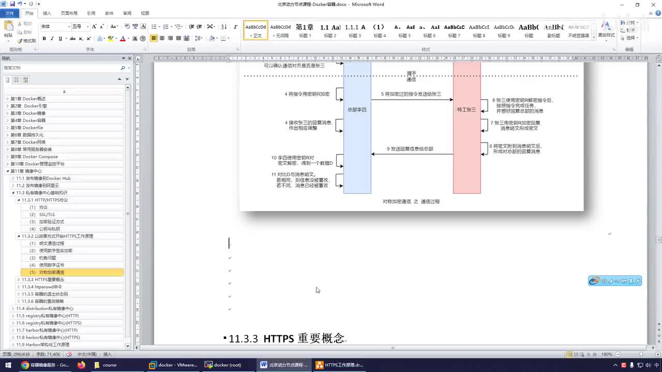
Task: Open the Select (选择) dropdown in editing group
Action: (x=630, y=38)
